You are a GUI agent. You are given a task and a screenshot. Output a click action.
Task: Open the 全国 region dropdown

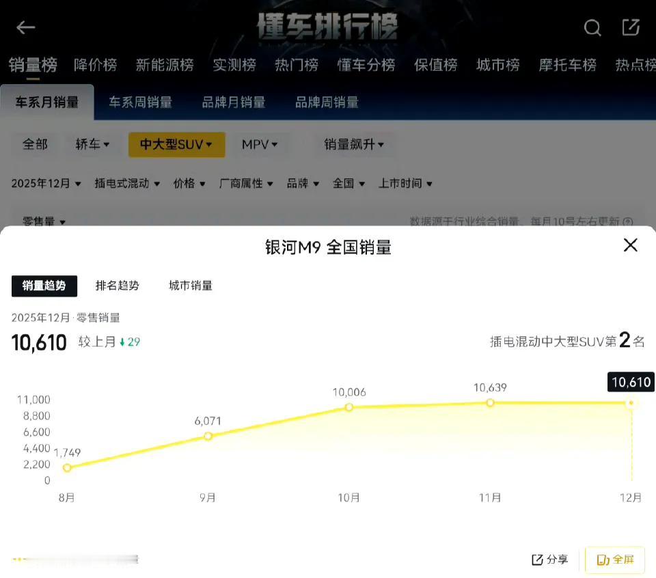(348, 183)
